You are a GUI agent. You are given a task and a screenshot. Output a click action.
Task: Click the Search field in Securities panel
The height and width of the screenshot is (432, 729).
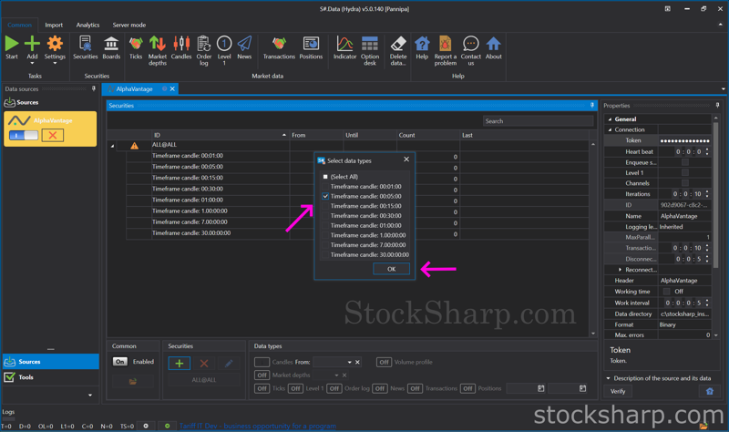(537, 120)
